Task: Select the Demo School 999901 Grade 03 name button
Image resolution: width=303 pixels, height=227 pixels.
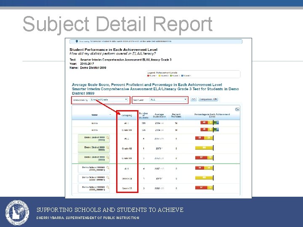Action: (94, 188)
